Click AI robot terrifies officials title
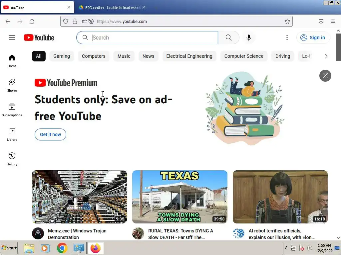 282,234
